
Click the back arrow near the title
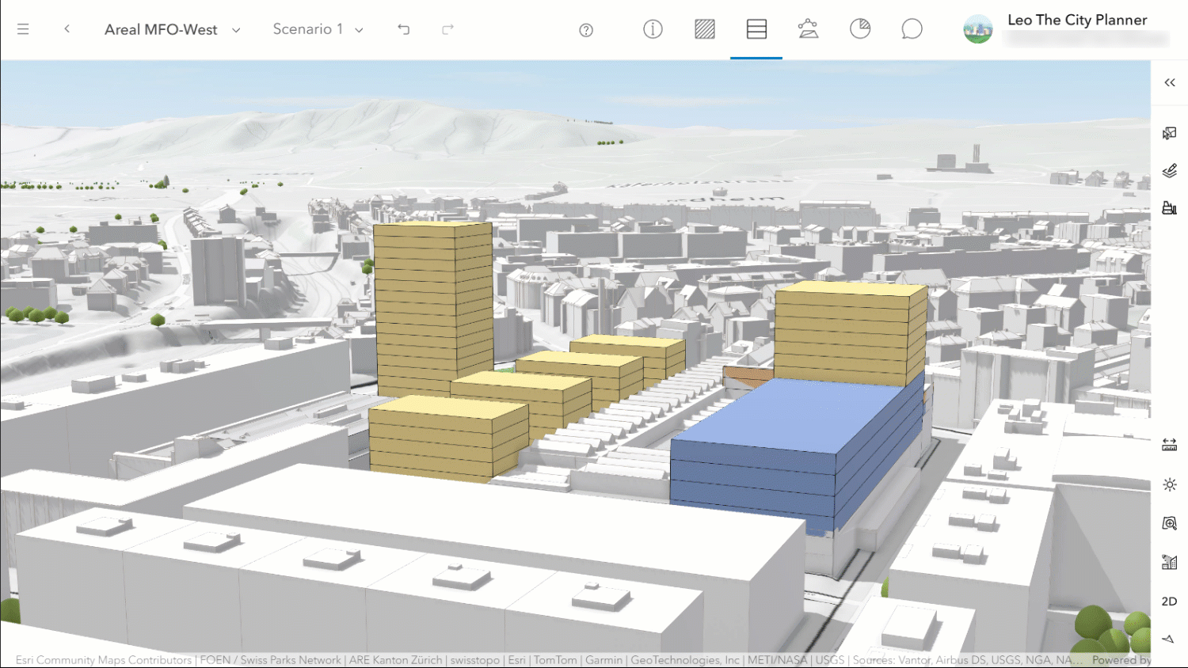(x=67, y=28)
